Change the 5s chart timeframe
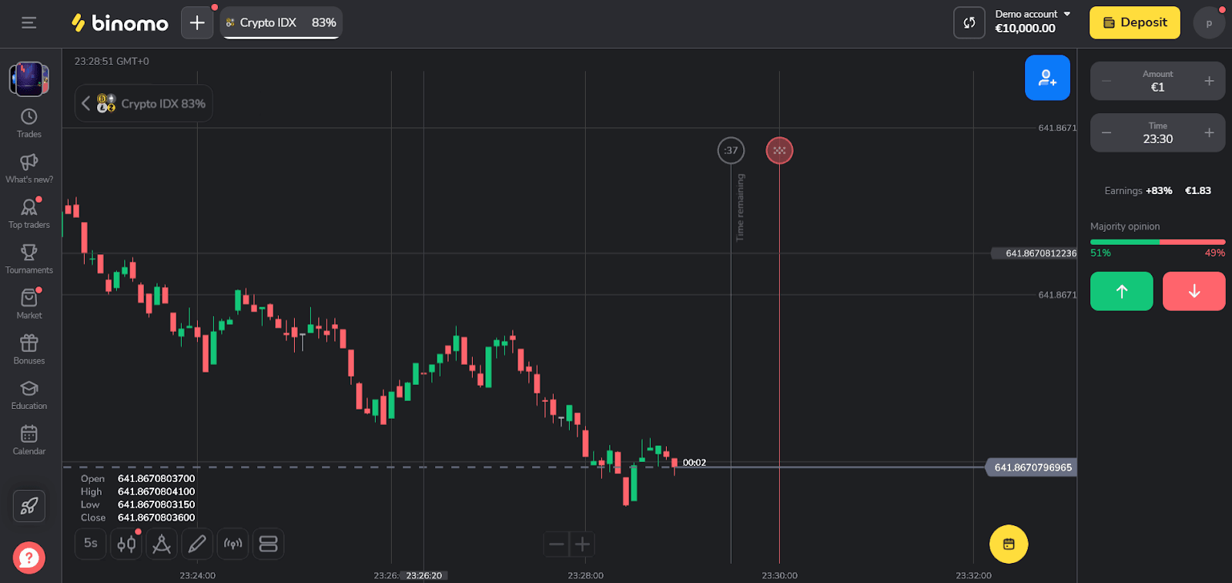This screenshot has width=1232, height=583. 91,544
